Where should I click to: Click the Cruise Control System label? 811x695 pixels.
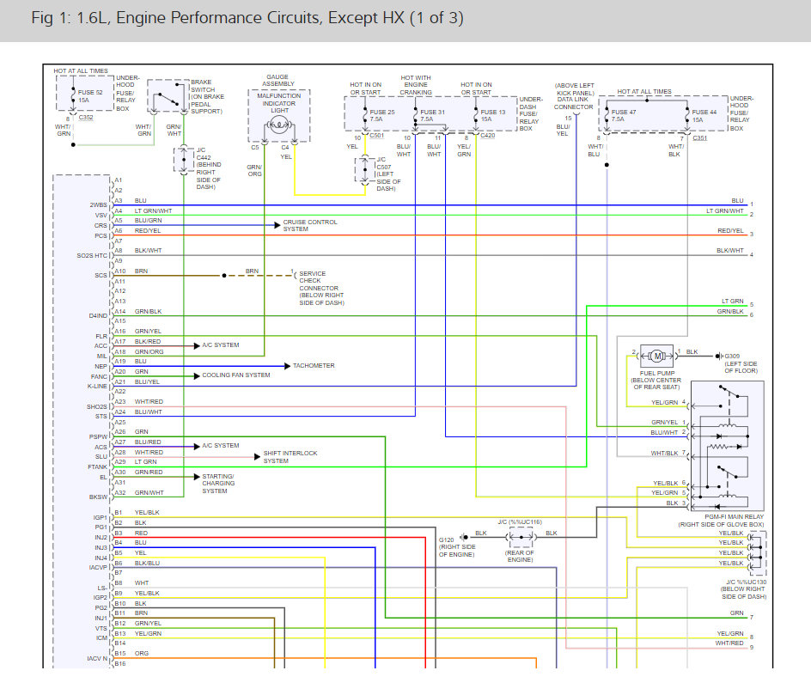click(x=309, y=225)
